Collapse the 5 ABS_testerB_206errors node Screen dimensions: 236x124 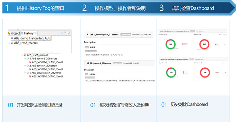(x=25, y=59)
